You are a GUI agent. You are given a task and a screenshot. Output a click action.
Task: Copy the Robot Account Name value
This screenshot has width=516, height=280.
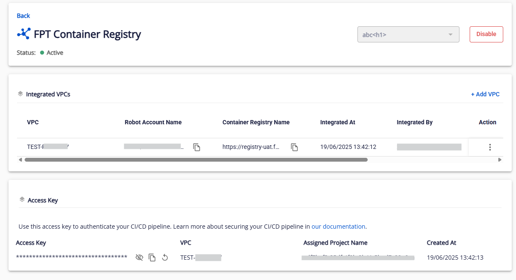pyautogui.click(x=196, y=147)
